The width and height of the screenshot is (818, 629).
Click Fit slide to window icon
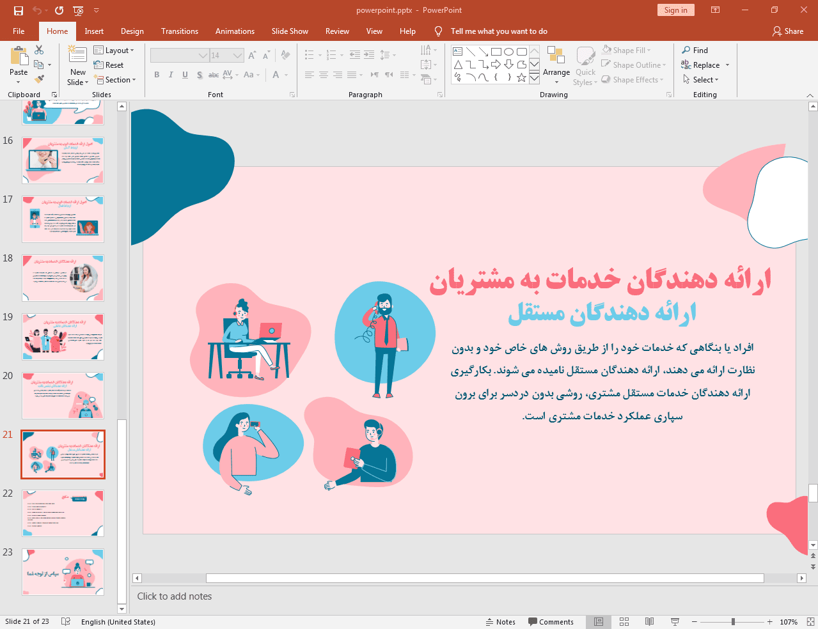tap(810, 622)
